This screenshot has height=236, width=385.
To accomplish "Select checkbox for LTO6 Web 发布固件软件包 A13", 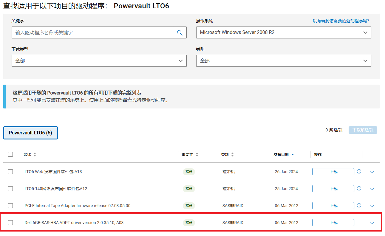I will tap(10, 172).
